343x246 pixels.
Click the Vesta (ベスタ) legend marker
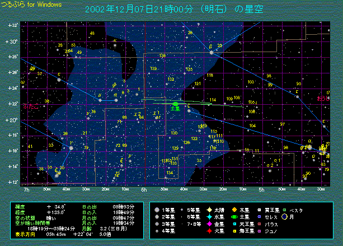(x=285, y=208)
